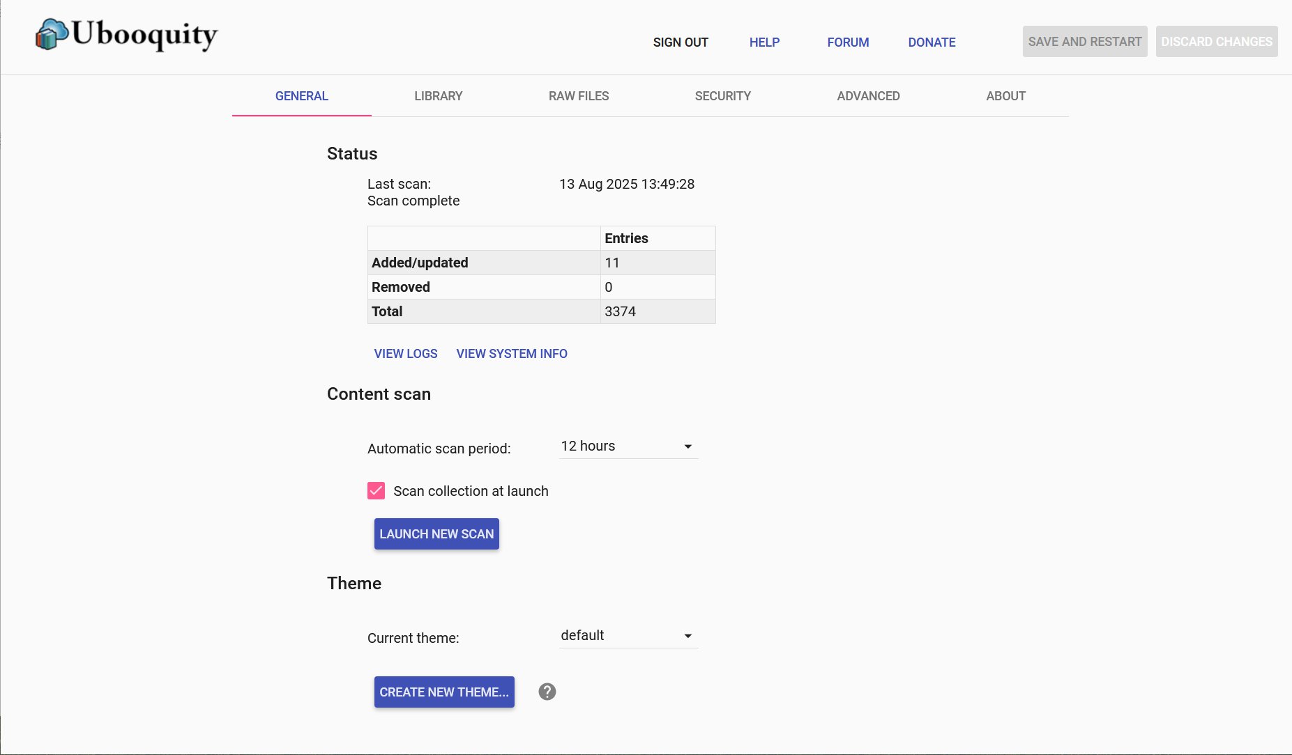Open the Automatic scan period dropdown
The image size is (1292, 755).
point(627,446)
